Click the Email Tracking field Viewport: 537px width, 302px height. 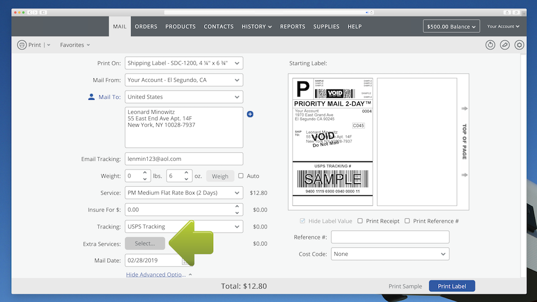point(184,159)
